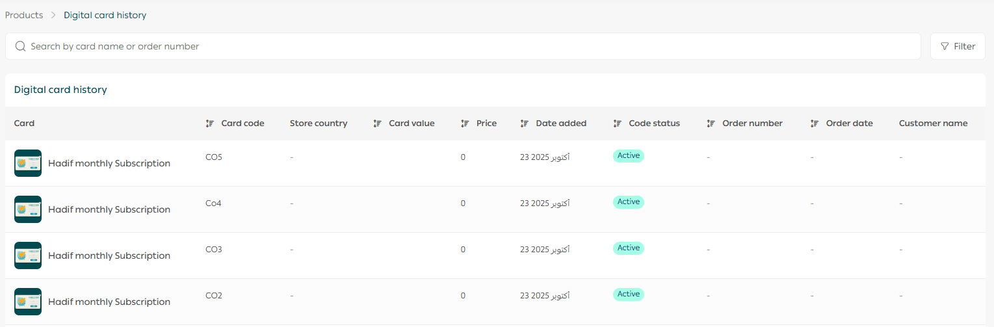This screenshot has height=327, width=994.
Task: Sort by Order number icon
Action: [x=711, y=124]
